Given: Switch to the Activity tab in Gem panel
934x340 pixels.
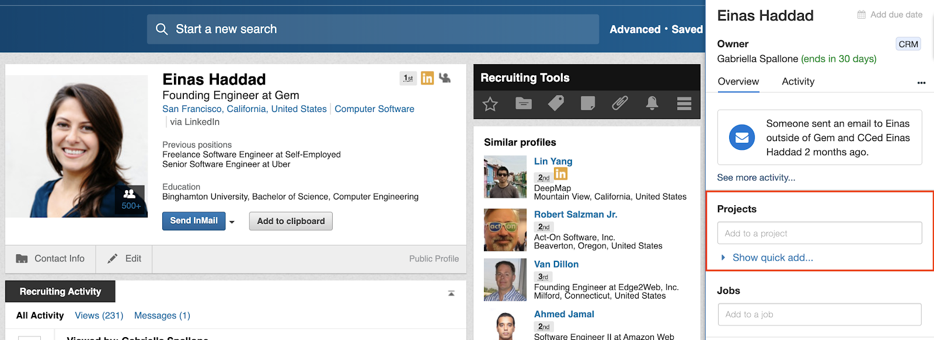Looking at the screenshot, I should [798, 82].
